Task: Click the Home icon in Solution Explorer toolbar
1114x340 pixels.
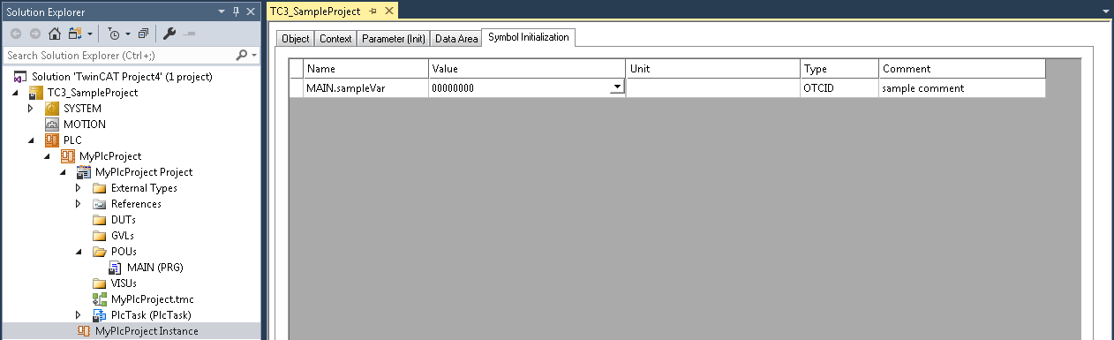Action: (x=54, y=34)
